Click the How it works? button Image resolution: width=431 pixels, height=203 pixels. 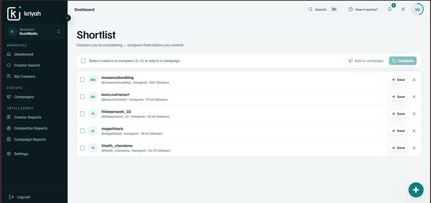[363, 9]
